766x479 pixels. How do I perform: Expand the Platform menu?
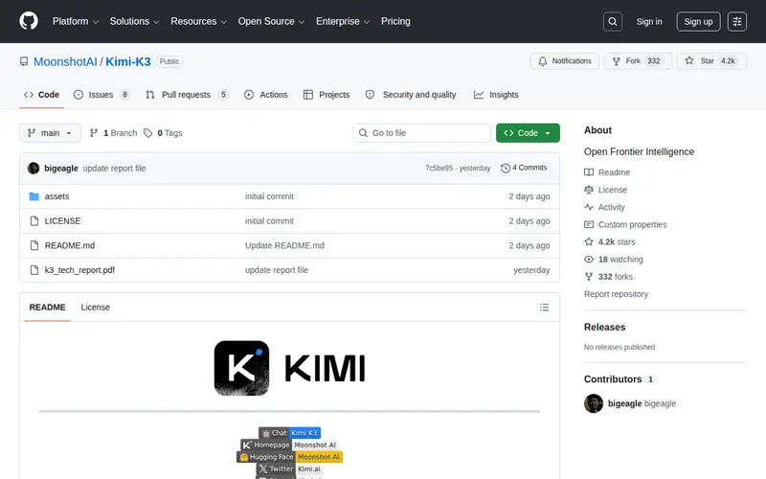click(x=76, y=21)
